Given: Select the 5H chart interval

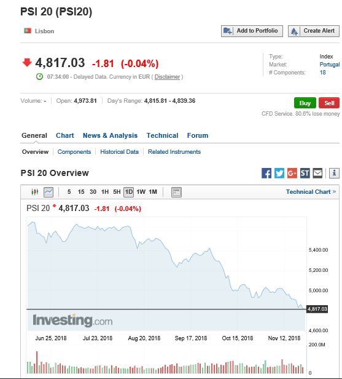Looking at the screenshot, I should click(117, 192).
